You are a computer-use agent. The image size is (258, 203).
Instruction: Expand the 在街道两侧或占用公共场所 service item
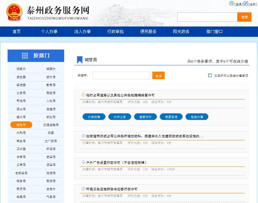(145, 136)
